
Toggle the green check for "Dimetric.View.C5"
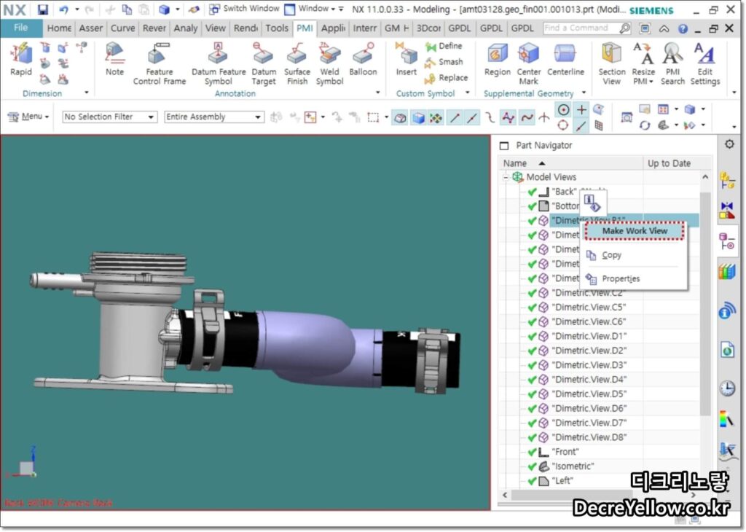coord(532,307)
